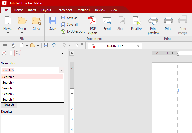Image resolution: width=192 pixels, height=133 pixels.
Task: Switch to the Review ribbon tab
Action: (x=100, y=10)
